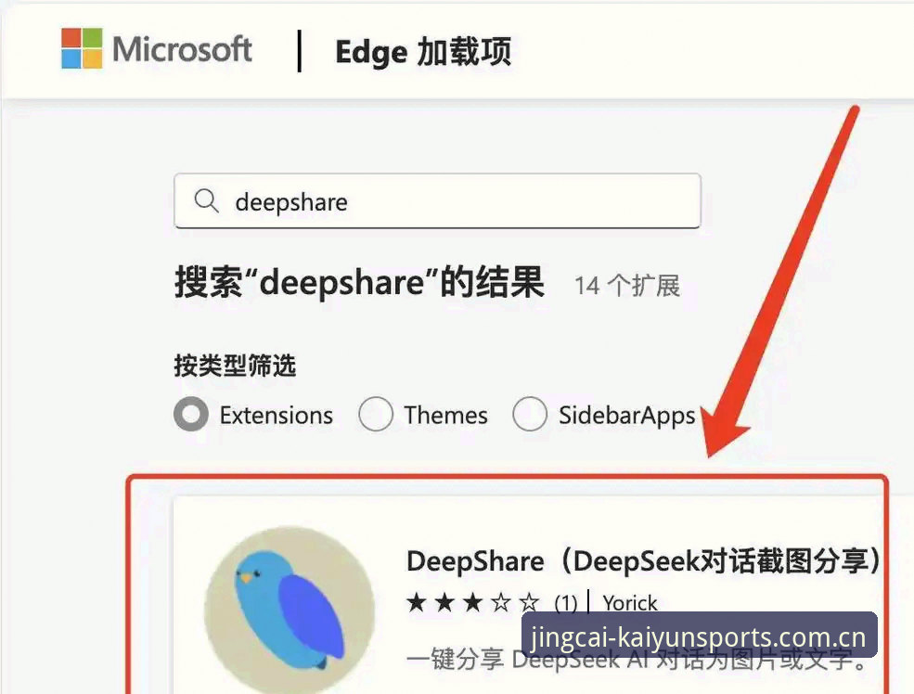Screen dimensions: 914x694
Task: Open the DeepShare bird extension icon
Action: (x=290, y=610)
